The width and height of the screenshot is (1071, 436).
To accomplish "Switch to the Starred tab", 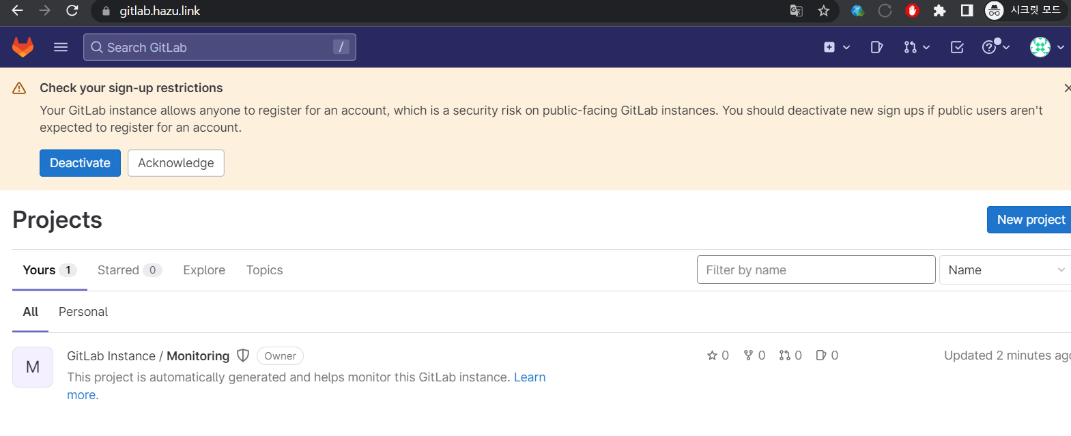I will pyautogui.click(x=130, y=270).
